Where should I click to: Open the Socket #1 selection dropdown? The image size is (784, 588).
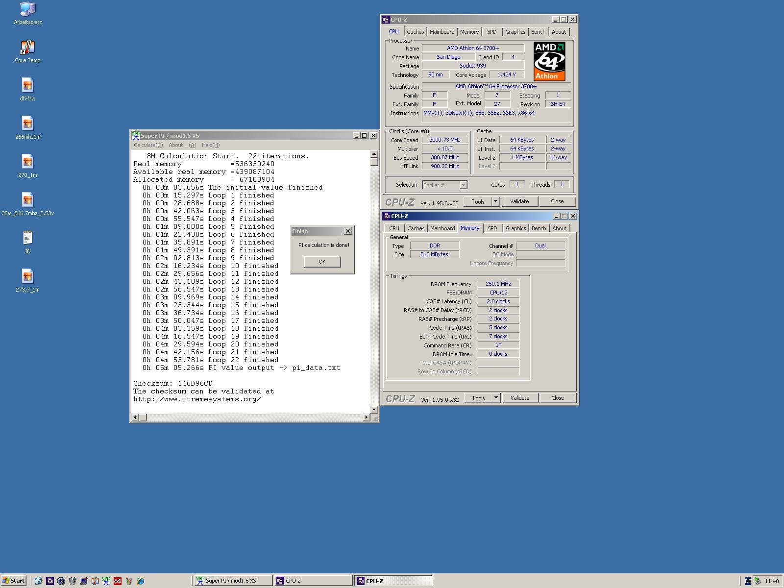(445, 185)
